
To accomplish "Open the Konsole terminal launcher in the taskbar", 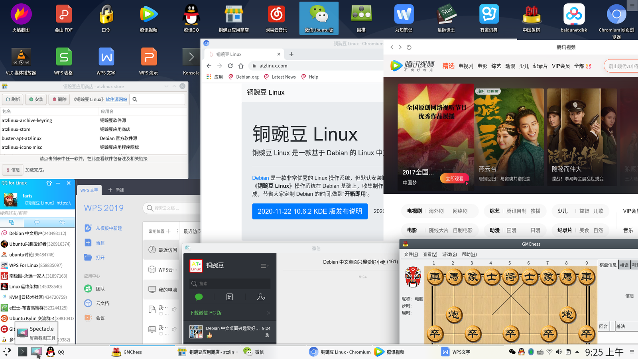I will (22, 352).
